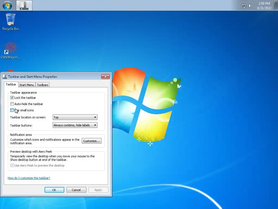
Task: Open the volume speaker tray icon
Action: click(x=250, y=6)
